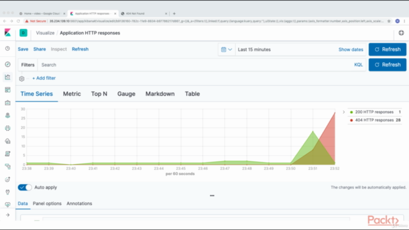Click the panel resize handle dots
The width and height of the screenshot is (409, 230).
point(212,195)
